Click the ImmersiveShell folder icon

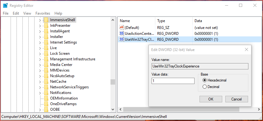point(46,20)
